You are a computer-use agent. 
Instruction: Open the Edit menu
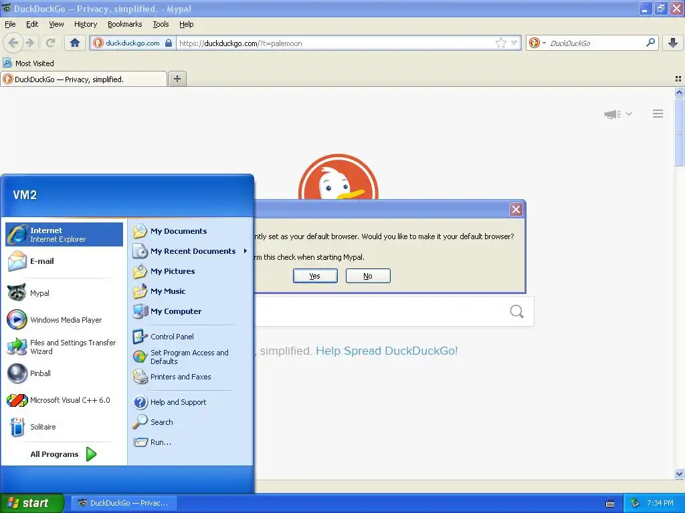pyautogui.click(x=32, y=24)
